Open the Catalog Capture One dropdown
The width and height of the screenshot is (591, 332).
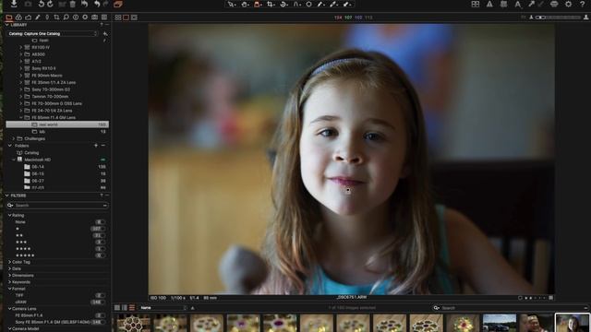click(x=53, y=33)
